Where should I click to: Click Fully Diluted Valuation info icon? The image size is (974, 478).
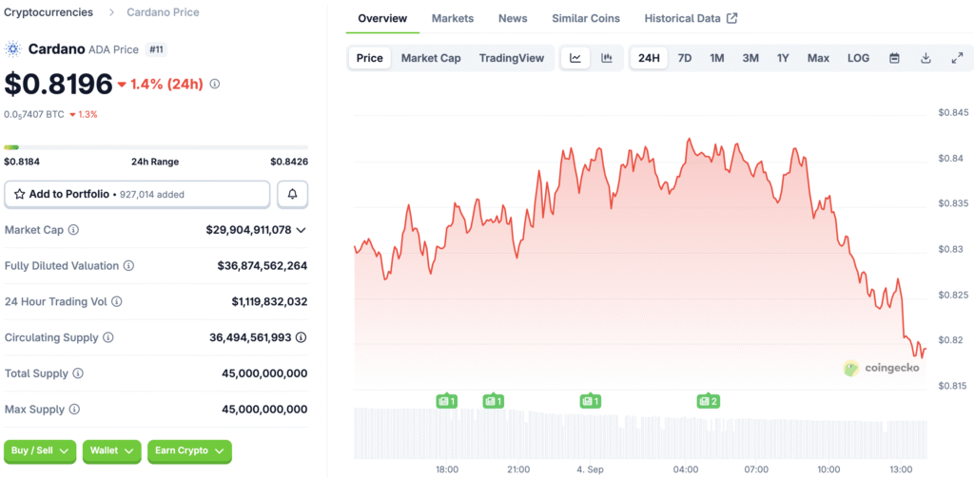pyautogui.click(x=128, y=266)
